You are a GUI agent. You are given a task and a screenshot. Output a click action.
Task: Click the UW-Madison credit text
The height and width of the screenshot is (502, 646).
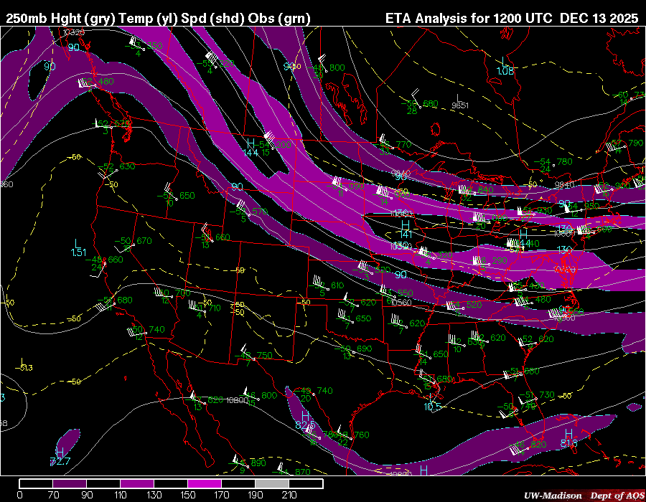[x=550, y=496]
